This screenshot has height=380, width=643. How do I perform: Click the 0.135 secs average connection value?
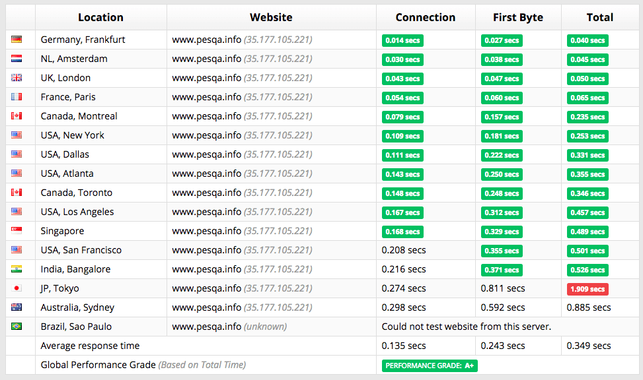tap(404, 346)
